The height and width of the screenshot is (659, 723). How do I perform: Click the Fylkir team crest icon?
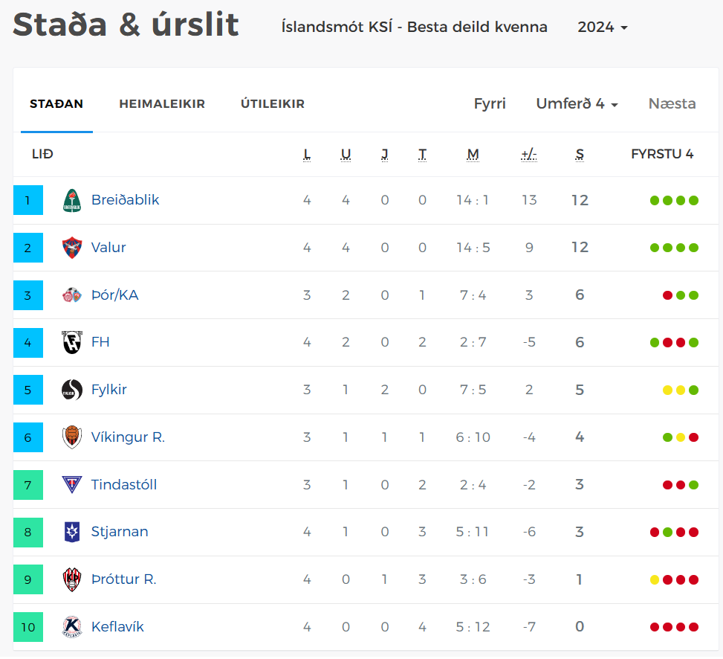(72, 390)
